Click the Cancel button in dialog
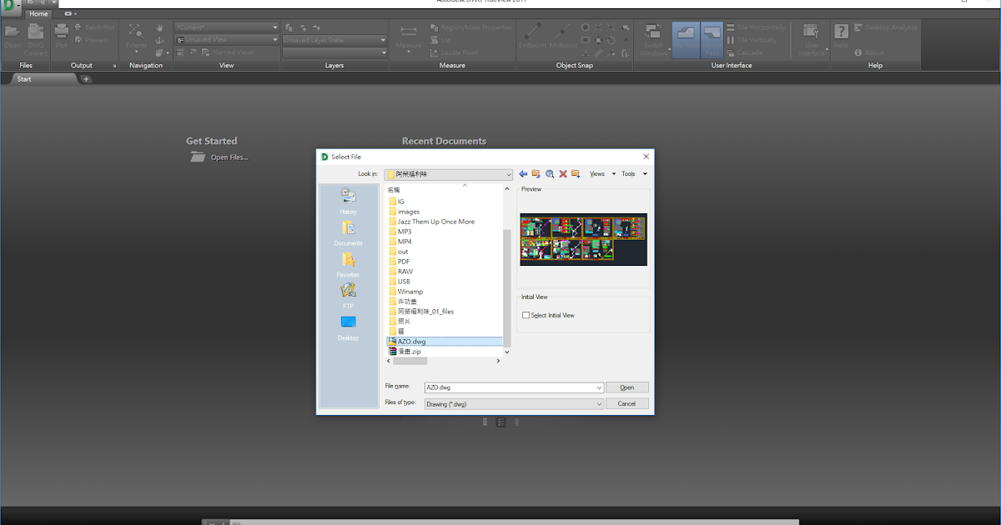The height and width of the screenshot is (525, 1001). [627, 403]
